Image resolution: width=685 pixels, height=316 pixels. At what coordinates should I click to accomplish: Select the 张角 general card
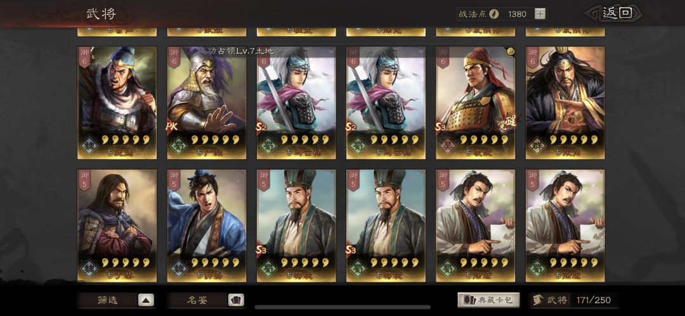pos(565,103)
